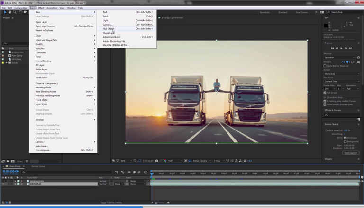Select the Hand tool
364x208 pixels.
[10, 12]
